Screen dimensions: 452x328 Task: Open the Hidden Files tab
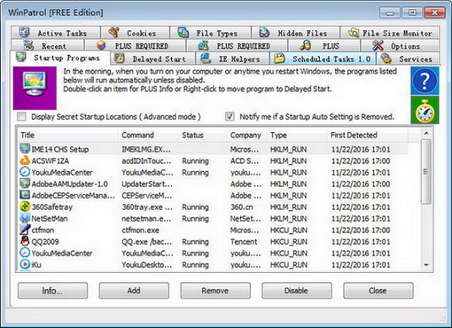click(295, 33)
